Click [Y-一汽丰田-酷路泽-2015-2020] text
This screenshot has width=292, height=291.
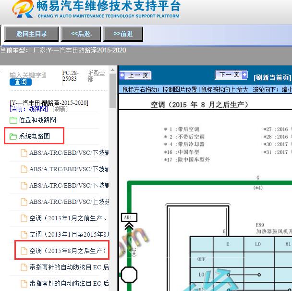tap(49, 103)
